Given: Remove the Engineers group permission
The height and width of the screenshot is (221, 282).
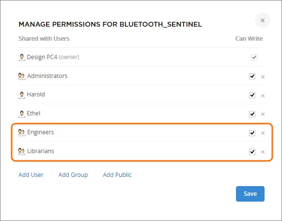Looking at the screenshot, I should pos(263,133).
